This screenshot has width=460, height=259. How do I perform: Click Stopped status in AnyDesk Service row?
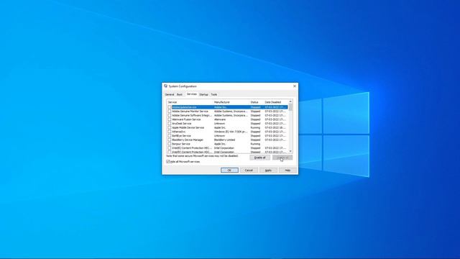coord(255,124)
